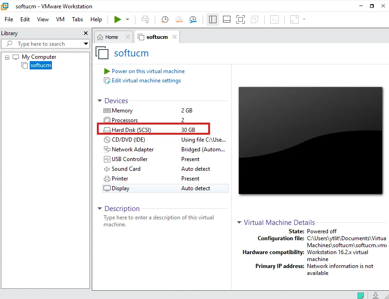Collapse the My Computer tree node
389x299 pixels.
pyautogui.click(x=7, y=57)
